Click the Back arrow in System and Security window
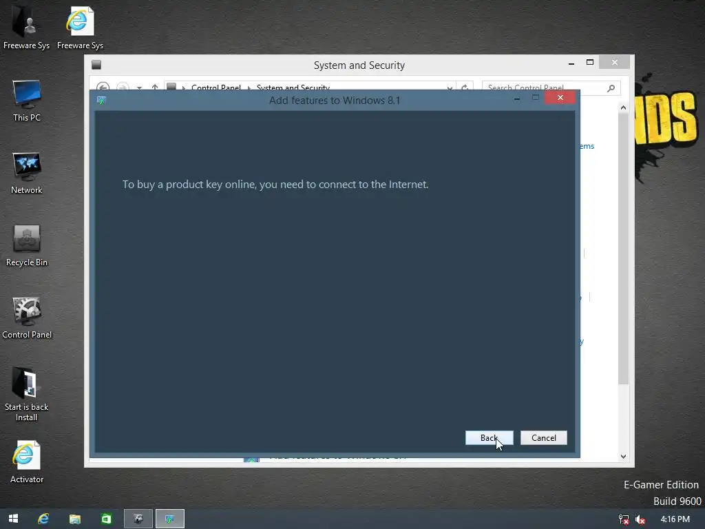This screenshot has width=705, height=529. point(103,87)
